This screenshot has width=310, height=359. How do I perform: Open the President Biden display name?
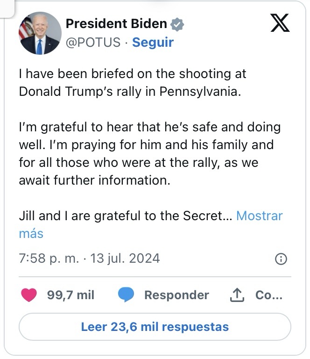click(116, 24)
